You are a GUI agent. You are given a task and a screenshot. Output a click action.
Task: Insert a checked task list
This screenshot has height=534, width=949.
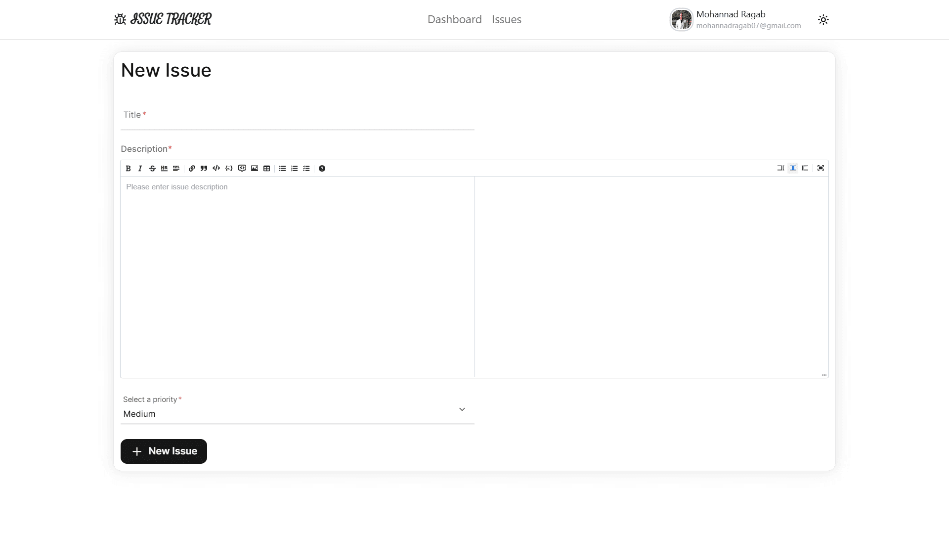306,169
